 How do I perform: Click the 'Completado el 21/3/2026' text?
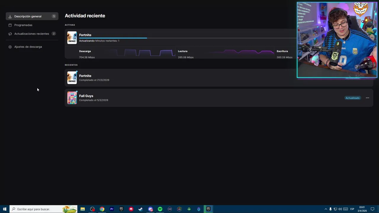[94, 80]
